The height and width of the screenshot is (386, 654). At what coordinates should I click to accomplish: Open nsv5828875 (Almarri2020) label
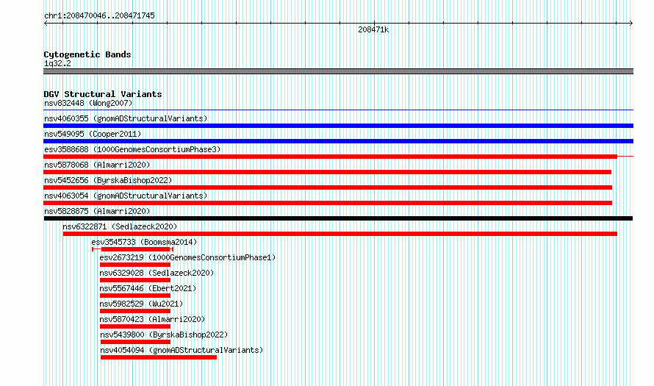pyautogui.click(x=97, y=211)
